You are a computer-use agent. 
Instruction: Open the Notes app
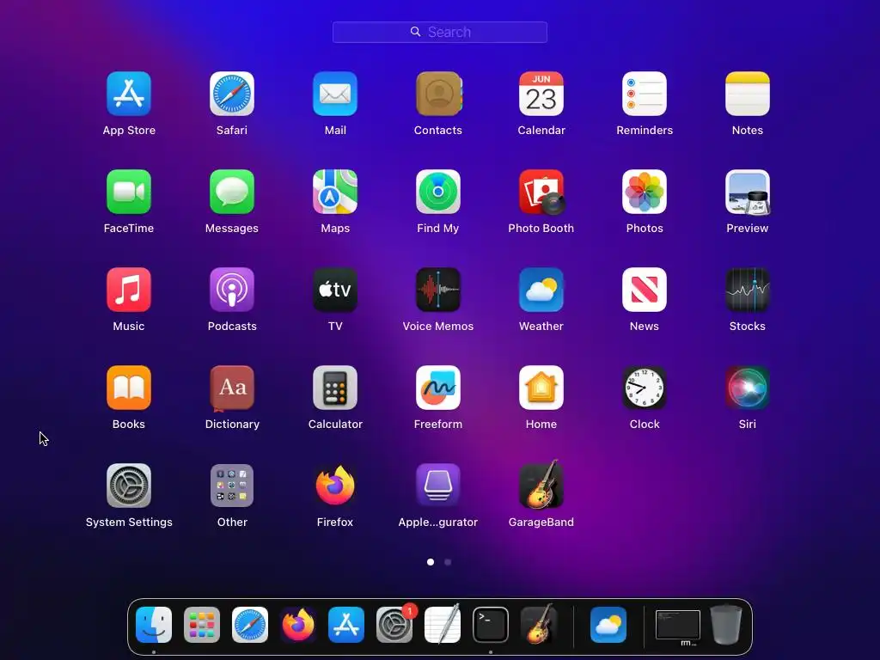click(748, 94)
